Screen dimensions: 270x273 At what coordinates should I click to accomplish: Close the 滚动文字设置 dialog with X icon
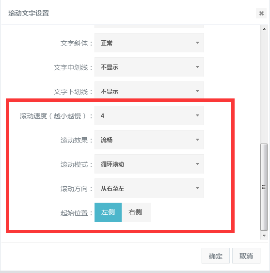tap(261, 13)
